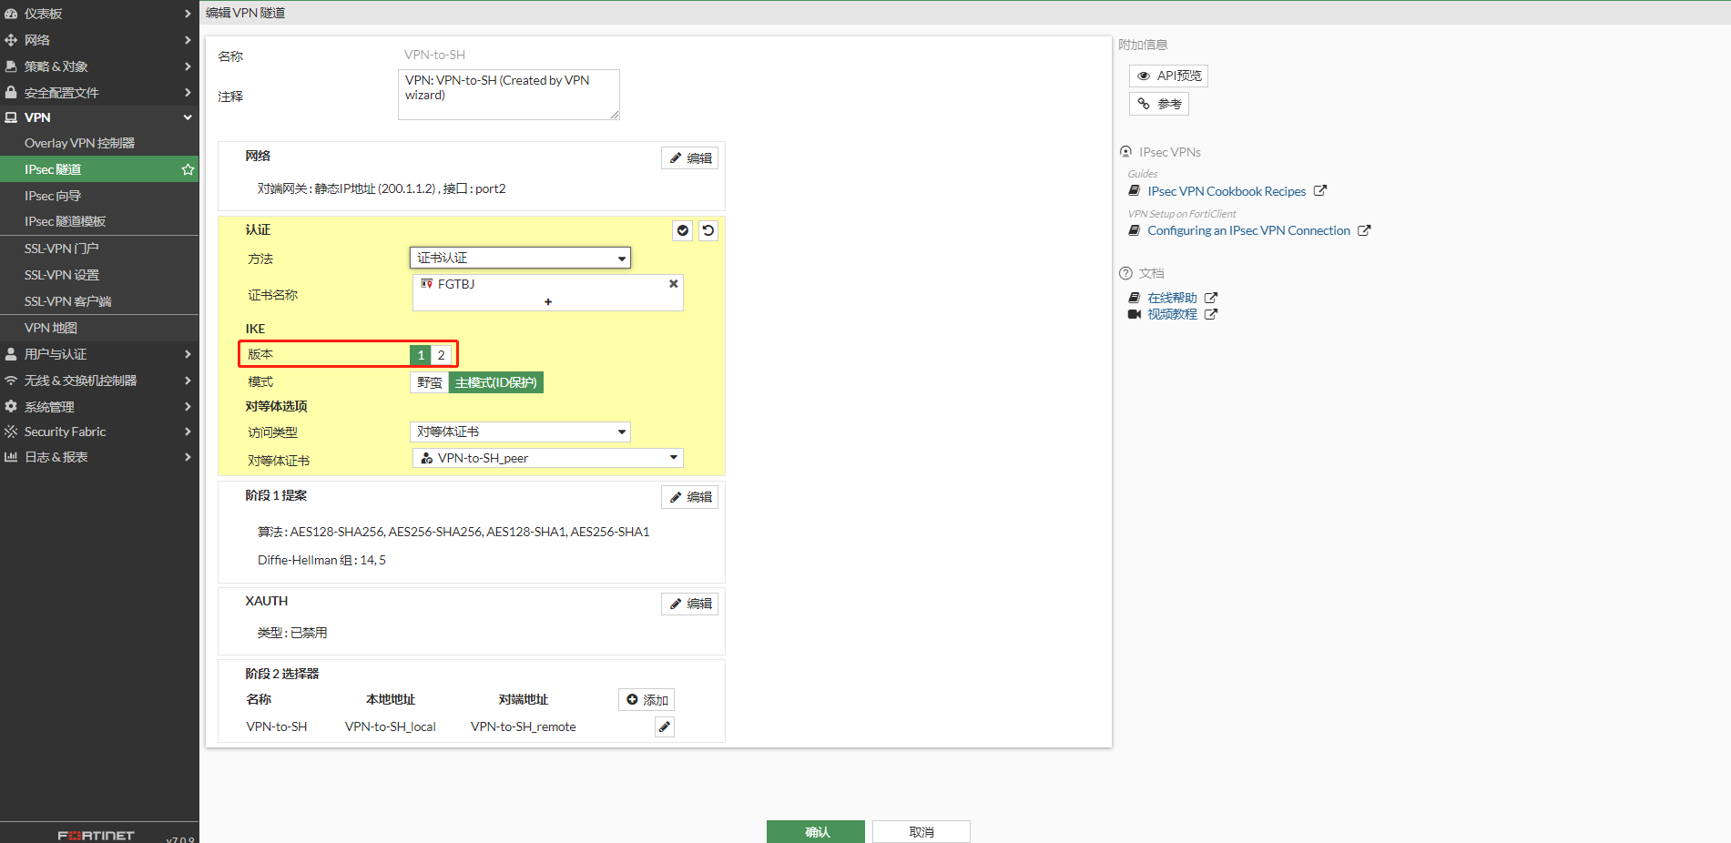Screen dimensions: 1731x843
Task: Expand the 系统管理 menu
Action: pyautogui.click(x=99, y=407)
